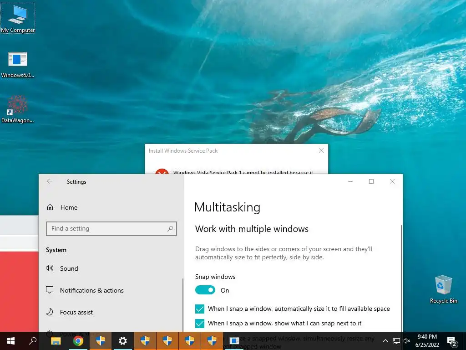Image resolution: width=466 pixels, height=350 pixels.
Task: Click the Work with multiple windows heading
Action: [x=252, y=229]
